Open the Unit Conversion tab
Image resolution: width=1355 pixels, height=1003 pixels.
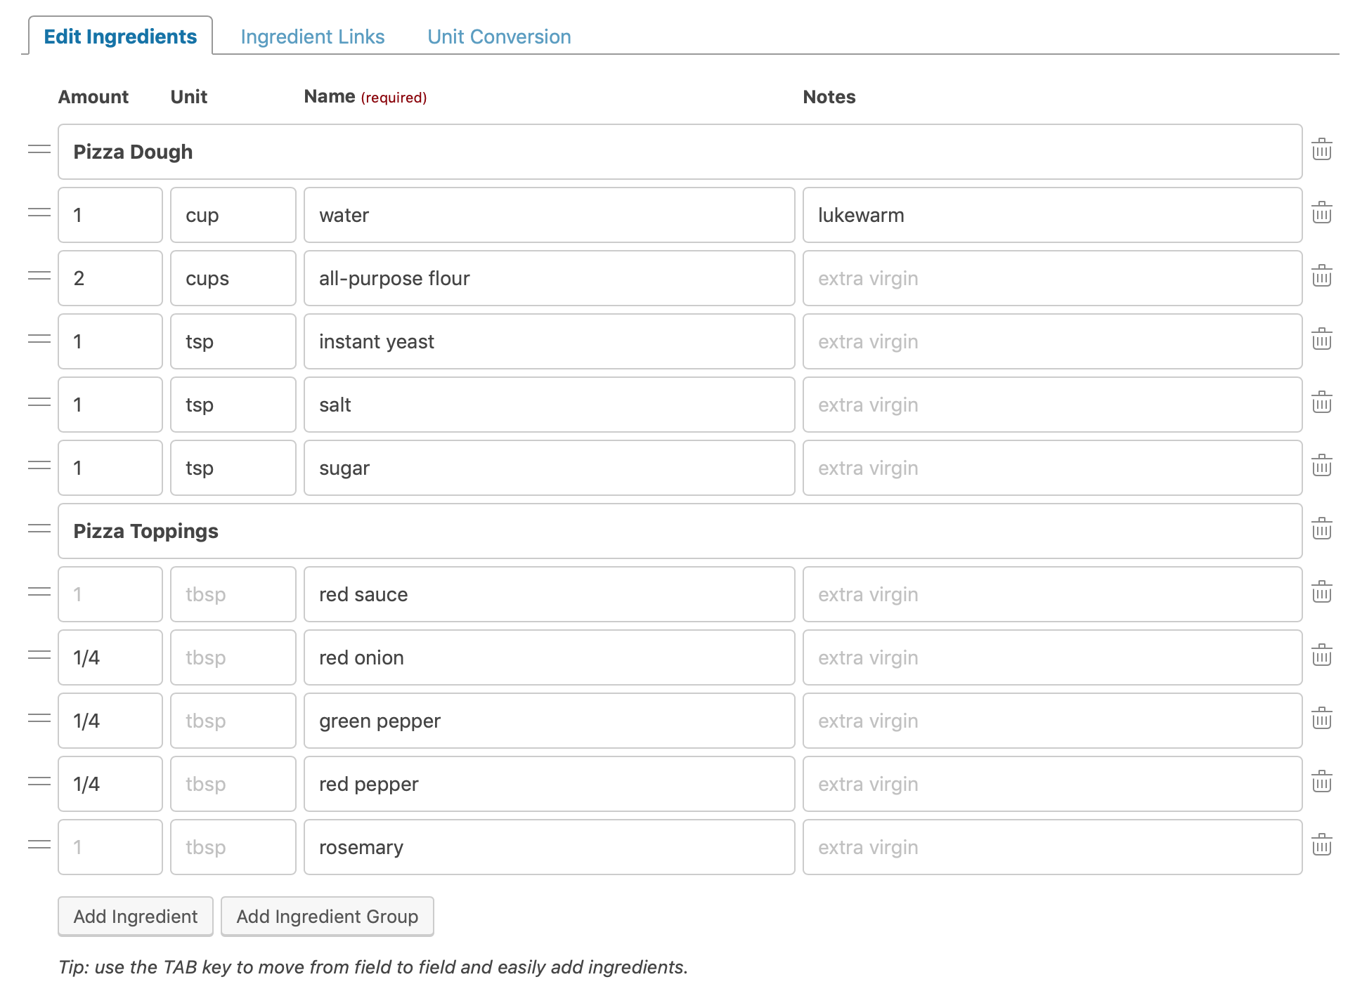(499, 37)
